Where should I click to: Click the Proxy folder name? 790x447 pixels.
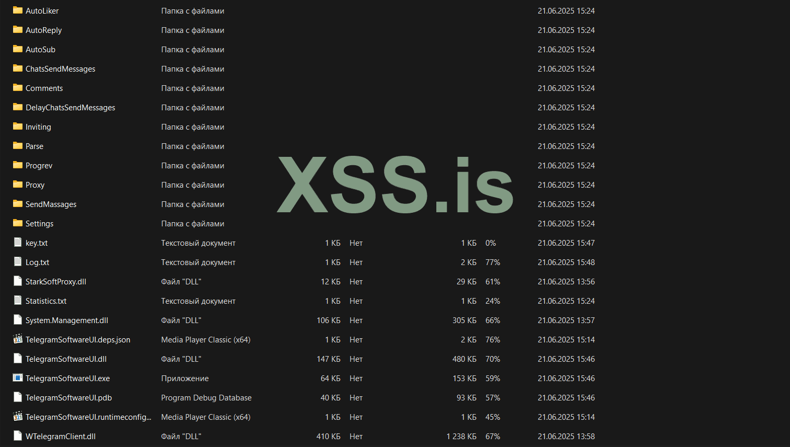tap(35, 185)
